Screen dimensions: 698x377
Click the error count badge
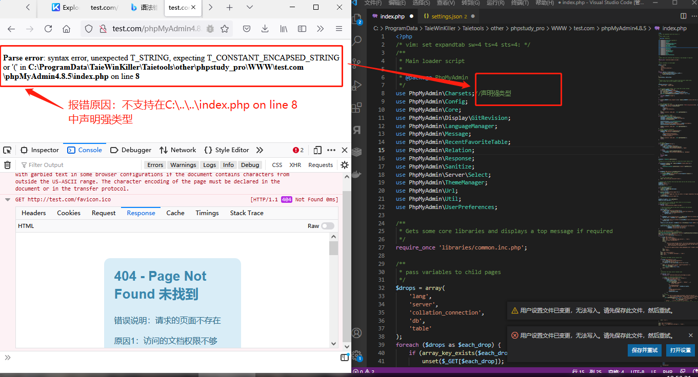(298, 150)
